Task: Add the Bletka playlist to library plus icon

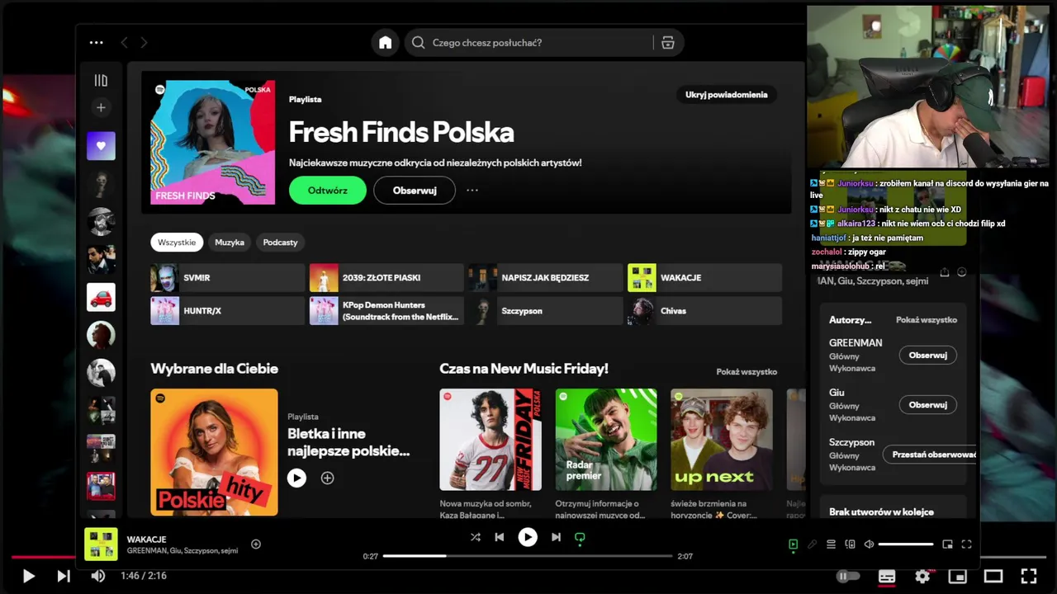Action: click(x=327, y=478)
